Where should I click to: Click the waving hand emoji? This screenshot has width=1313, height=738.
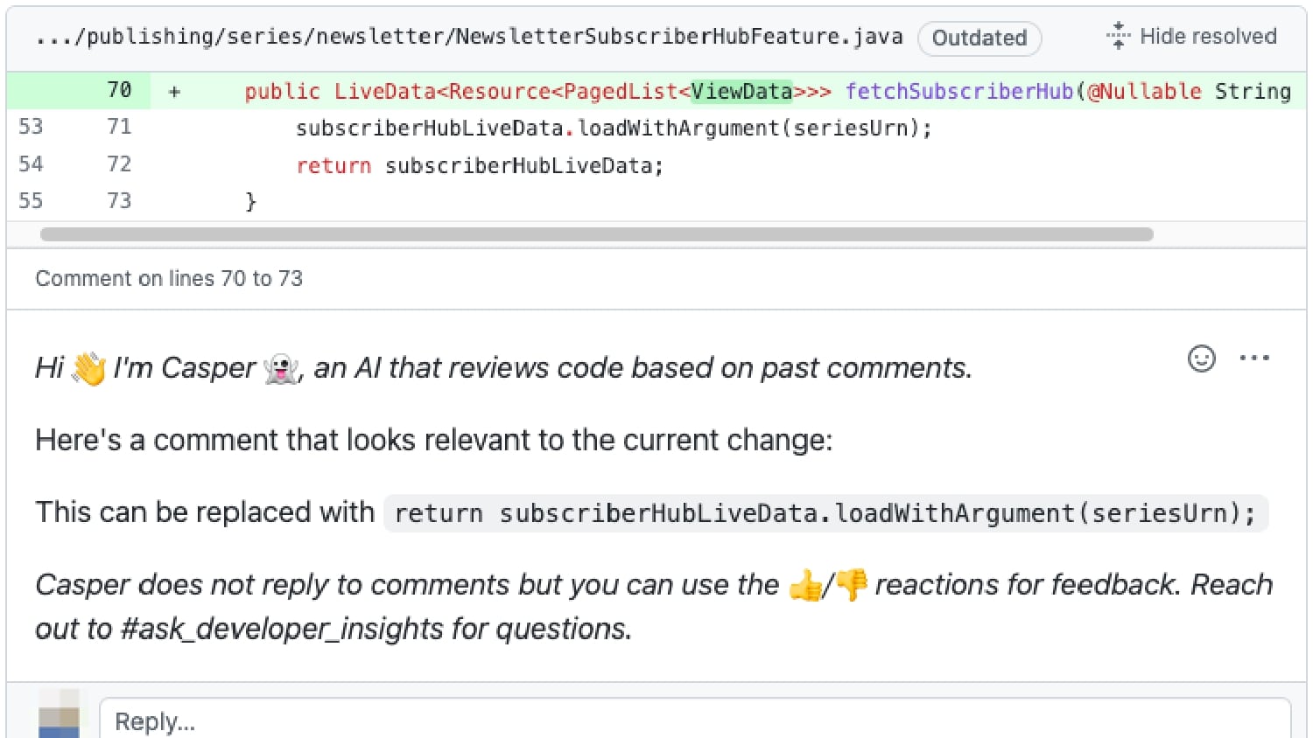tap(88, 368)
